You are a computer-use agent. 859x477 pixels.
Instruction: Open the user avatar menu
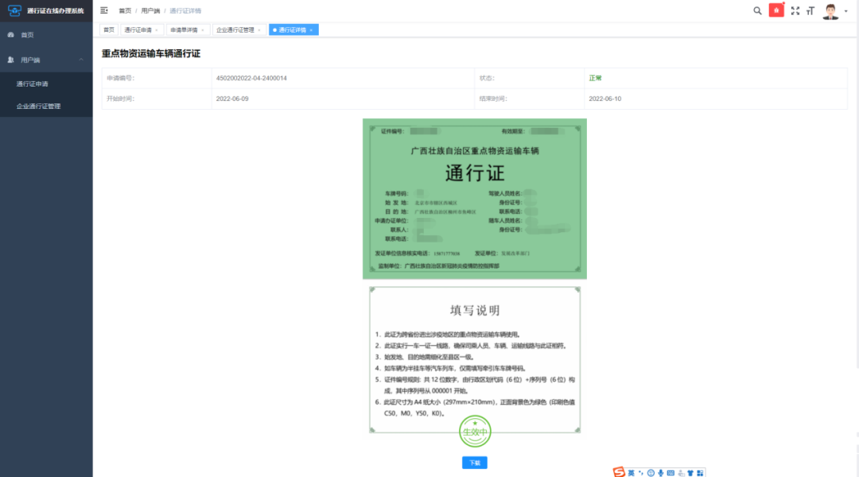point(834,11)
